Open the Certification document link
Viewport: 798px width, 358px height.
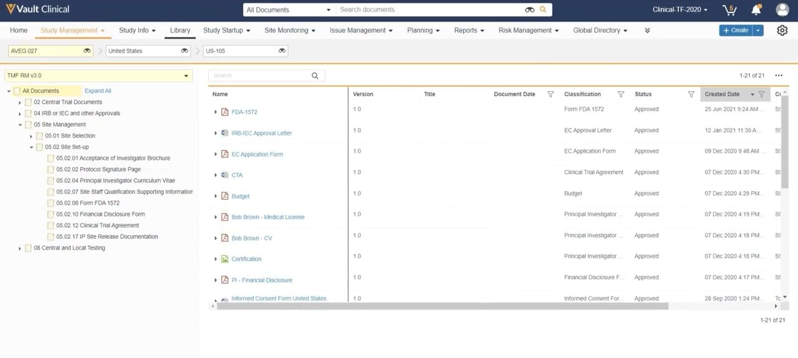(246, 259)
